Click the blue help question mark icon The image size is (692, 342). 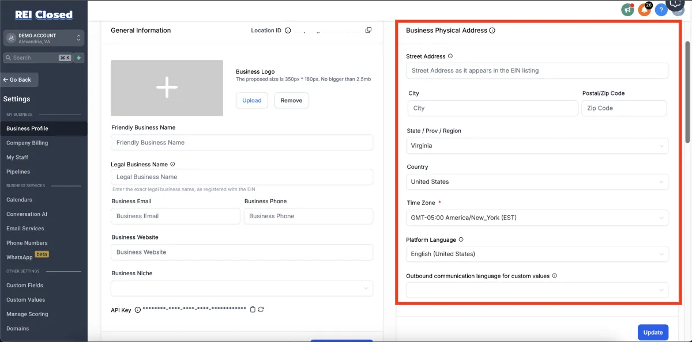(x=661, y=10)
